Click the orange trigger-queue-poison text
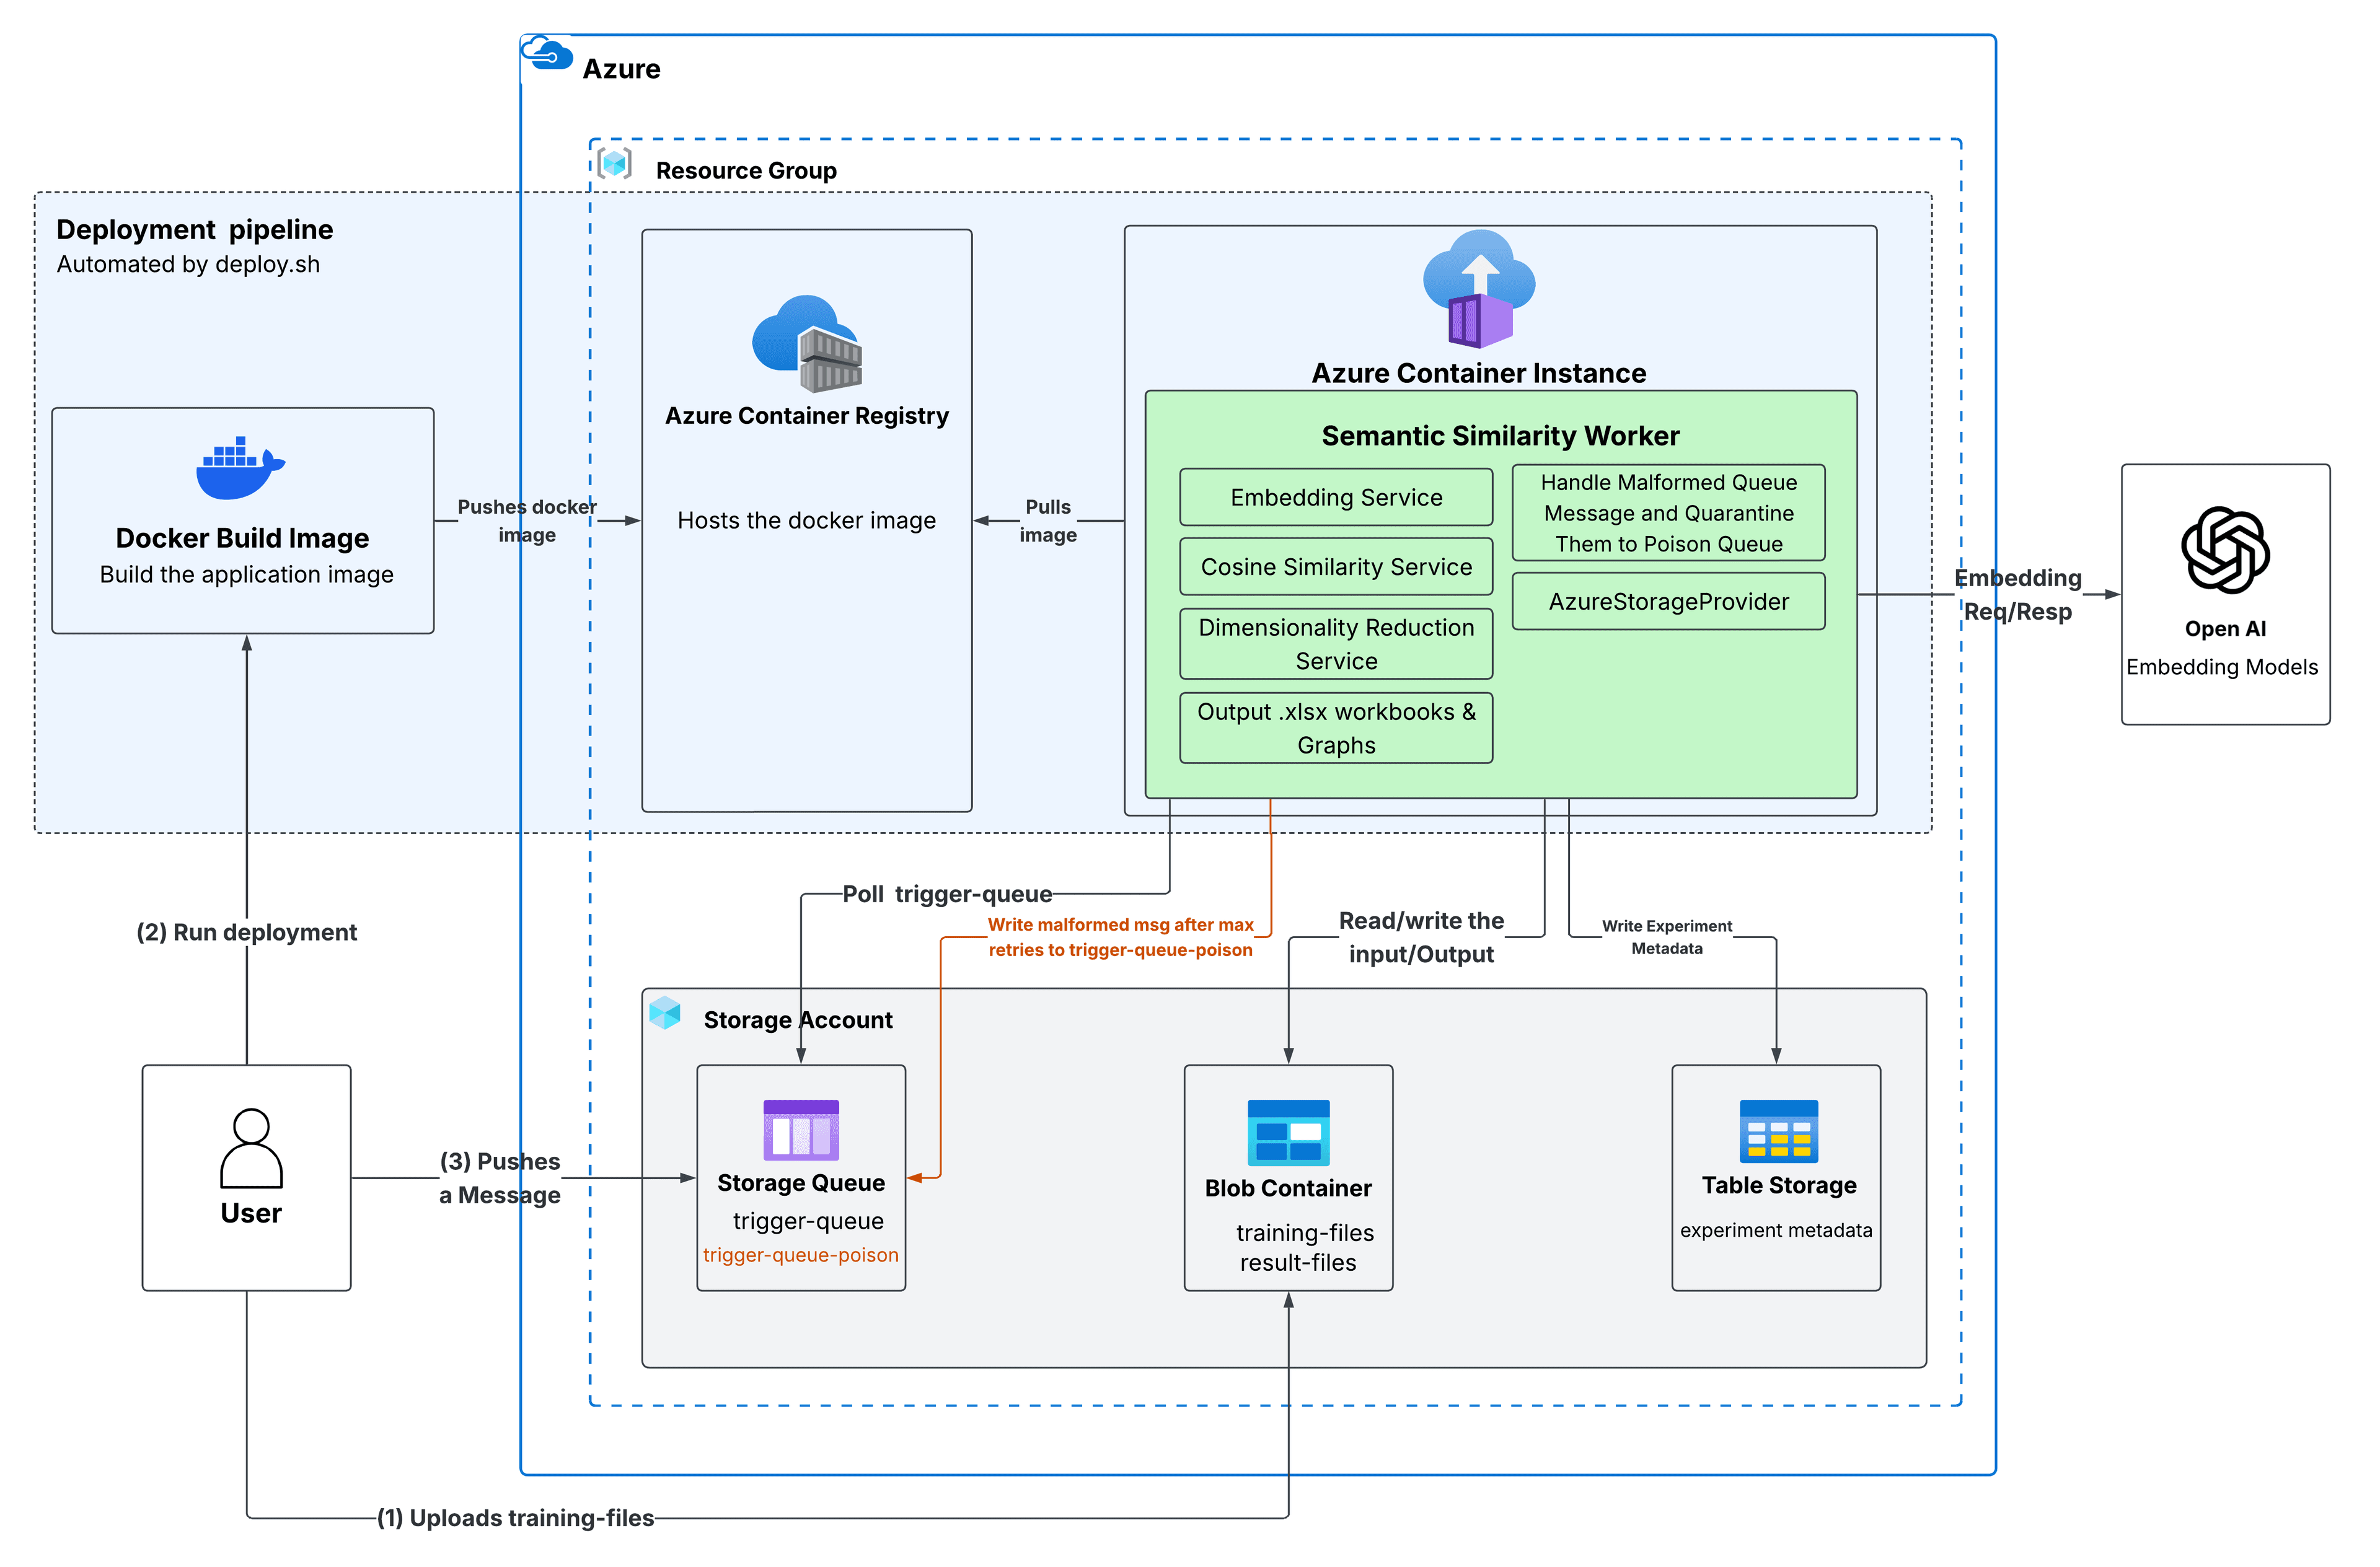2380x1567 pixels. point(801,1255)
